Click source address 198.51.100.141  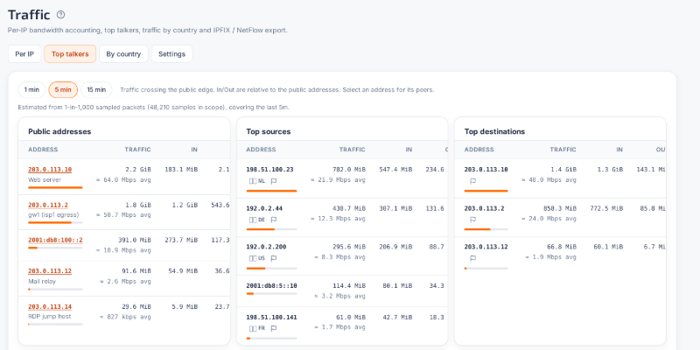pos(272,318)
